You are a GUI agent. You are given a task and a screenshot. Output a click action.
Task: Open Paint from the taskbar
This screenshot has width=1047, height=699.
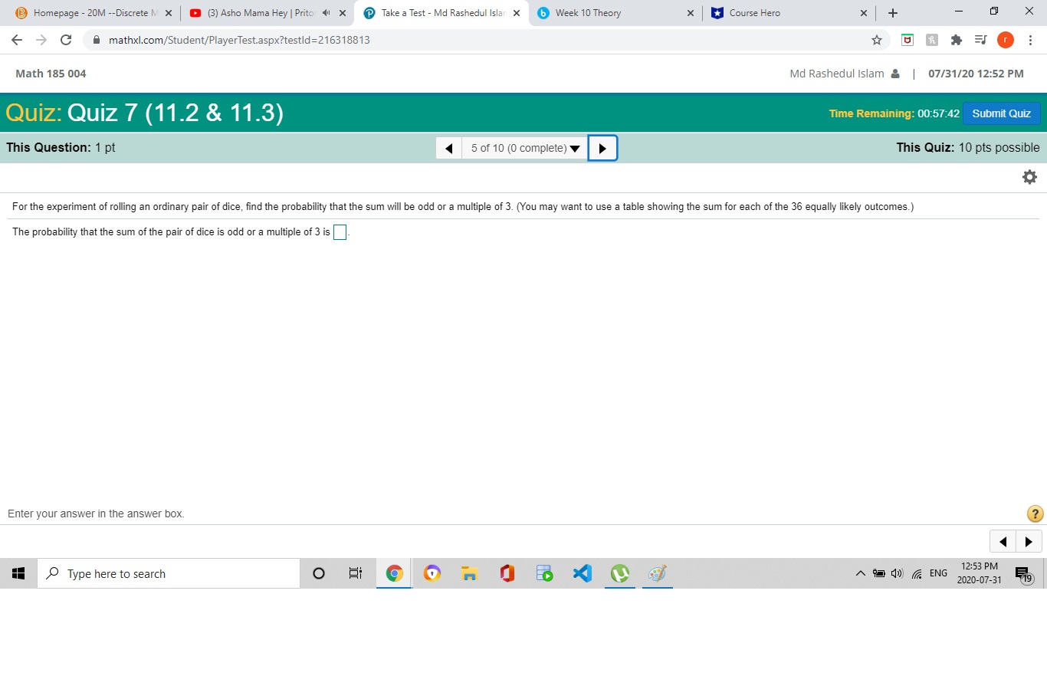[657, 573]
